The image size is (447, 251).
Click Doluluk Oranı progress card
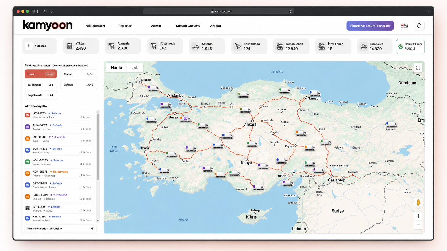410,46
